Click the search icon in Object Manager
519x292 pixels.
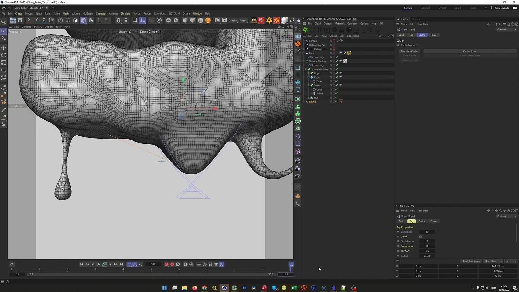[x=380, y=36]
